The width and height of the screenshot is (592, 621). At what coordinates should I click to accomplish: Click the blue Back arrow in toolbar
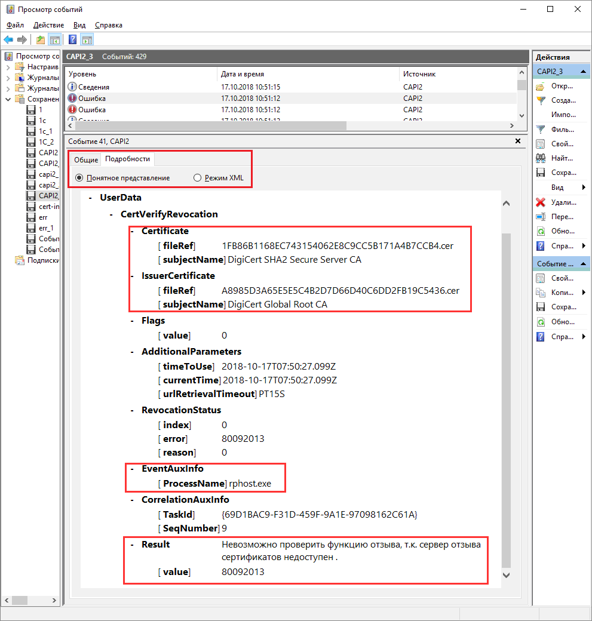pyautogui.click(x=8, y=40)
